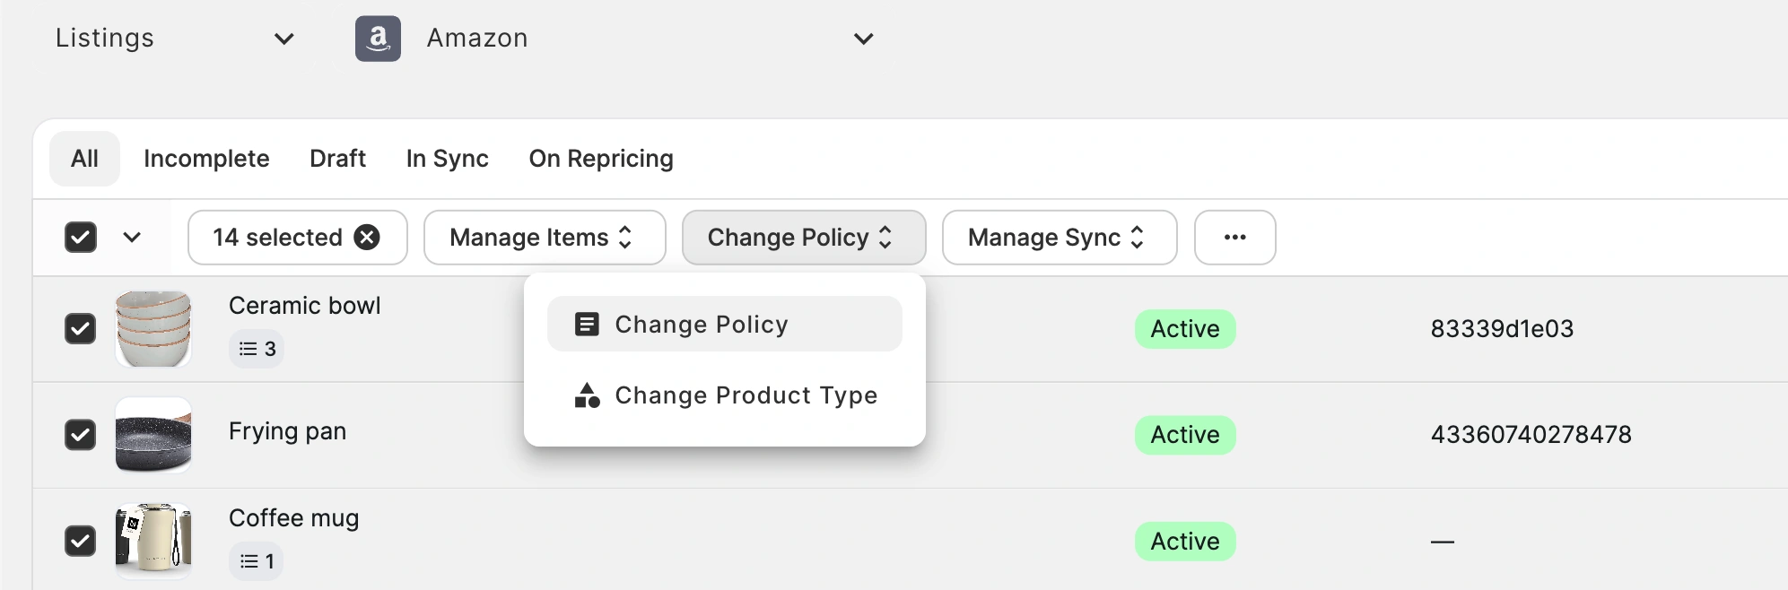Toggle the Coffee mug row checkbox
This screenshot has width=1788, height=590.
81,542
